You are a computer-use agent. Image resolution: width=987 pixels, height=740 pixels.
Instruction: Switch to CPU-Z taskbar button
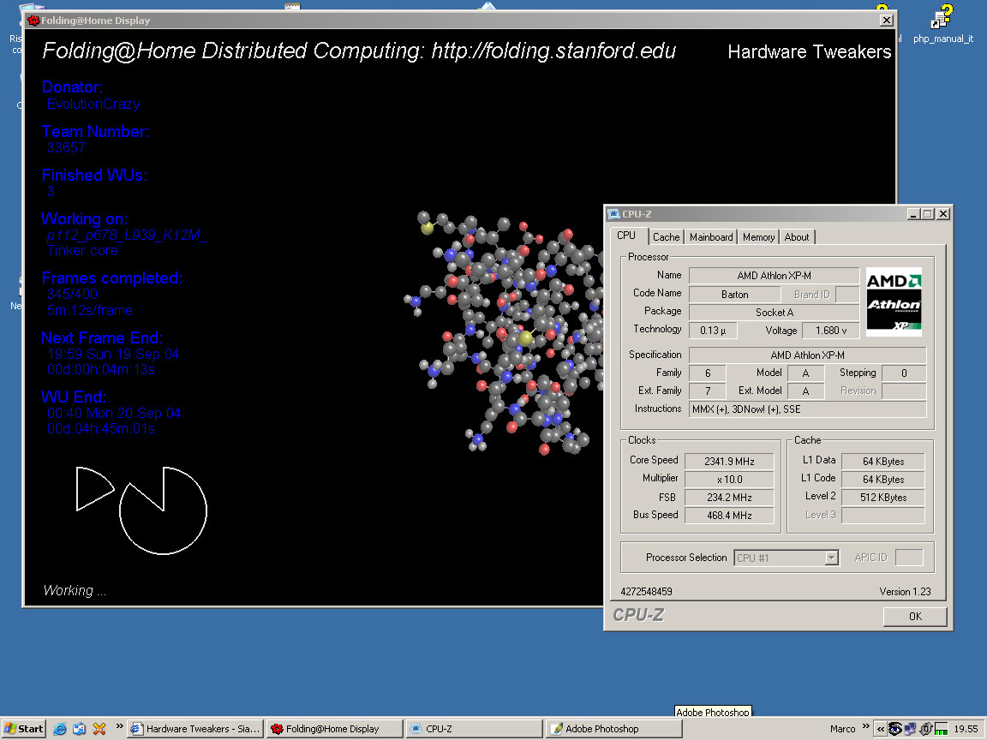(474, 729)
